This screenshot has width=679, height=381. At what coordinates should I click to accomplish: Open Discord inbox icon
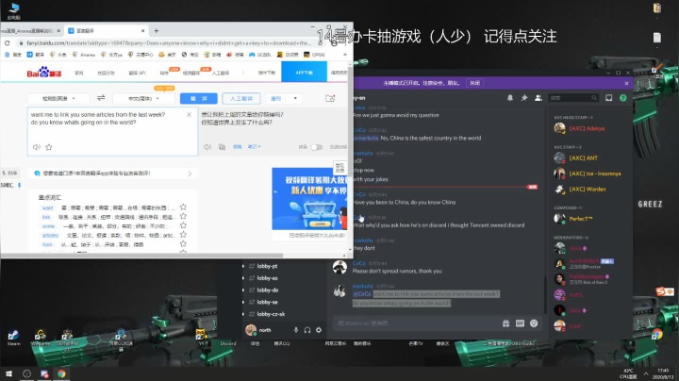pos(609,98)
